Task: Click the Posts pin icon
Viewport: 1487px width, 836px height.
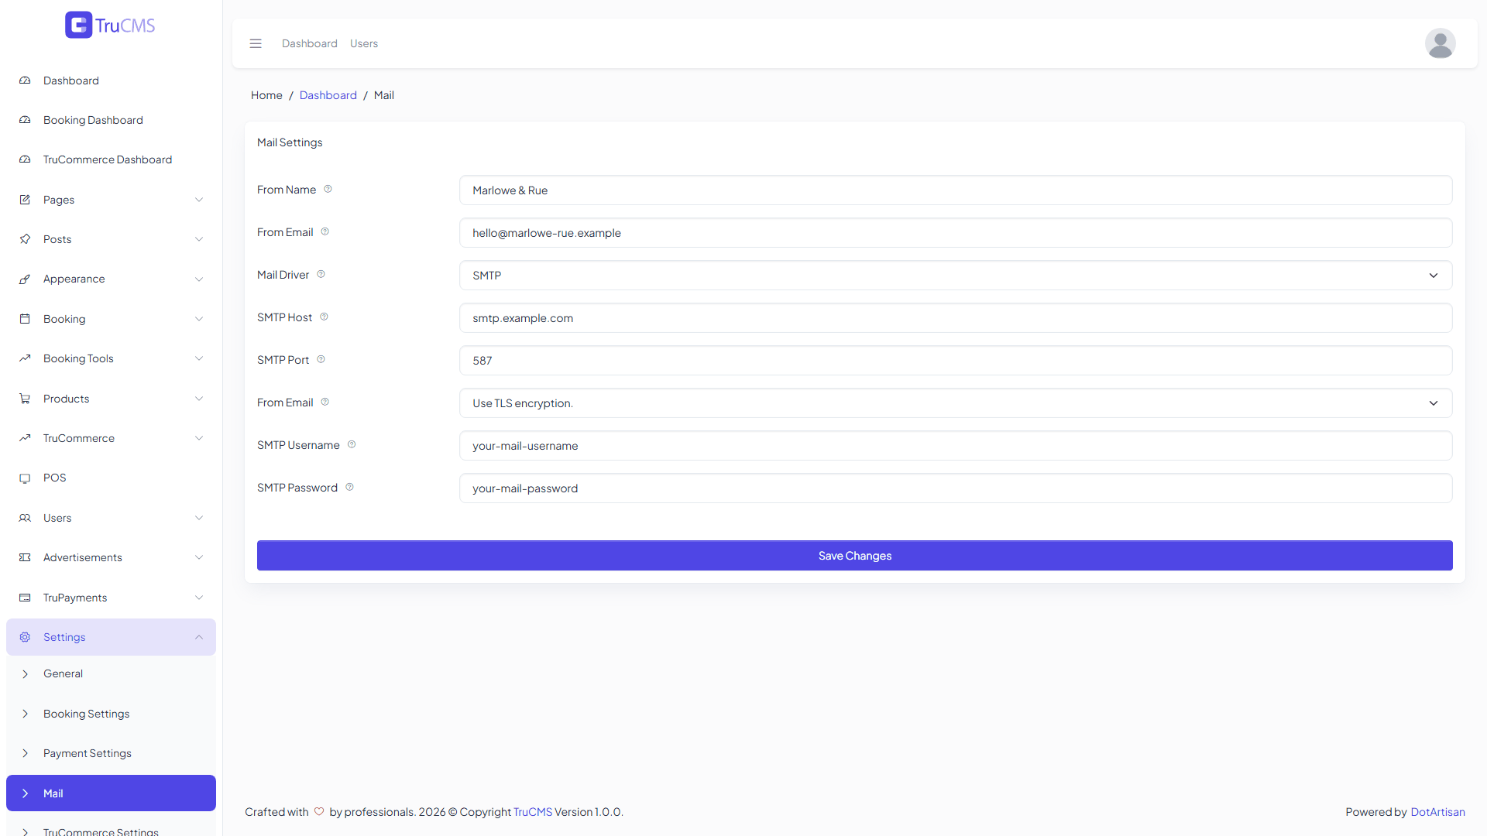Action: tap(25, 239)
